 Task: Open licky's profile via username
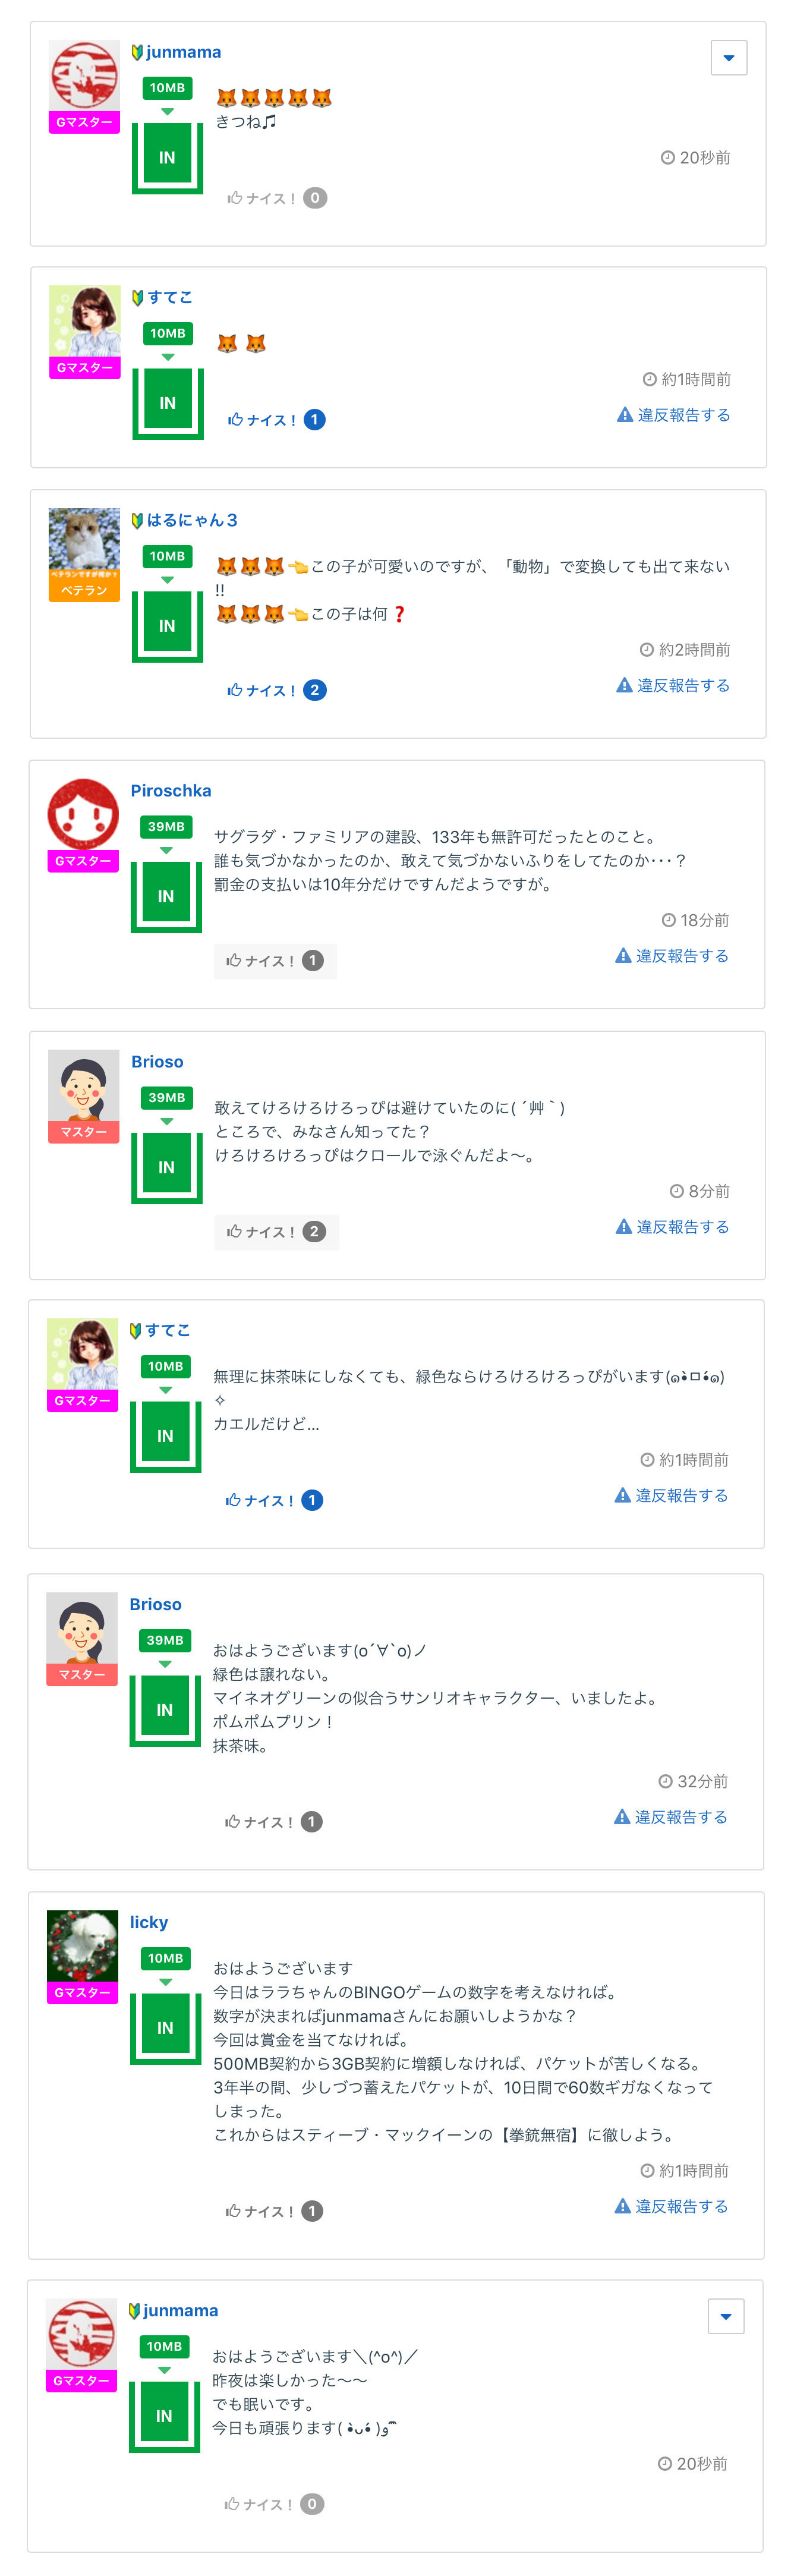(149, 1922)
